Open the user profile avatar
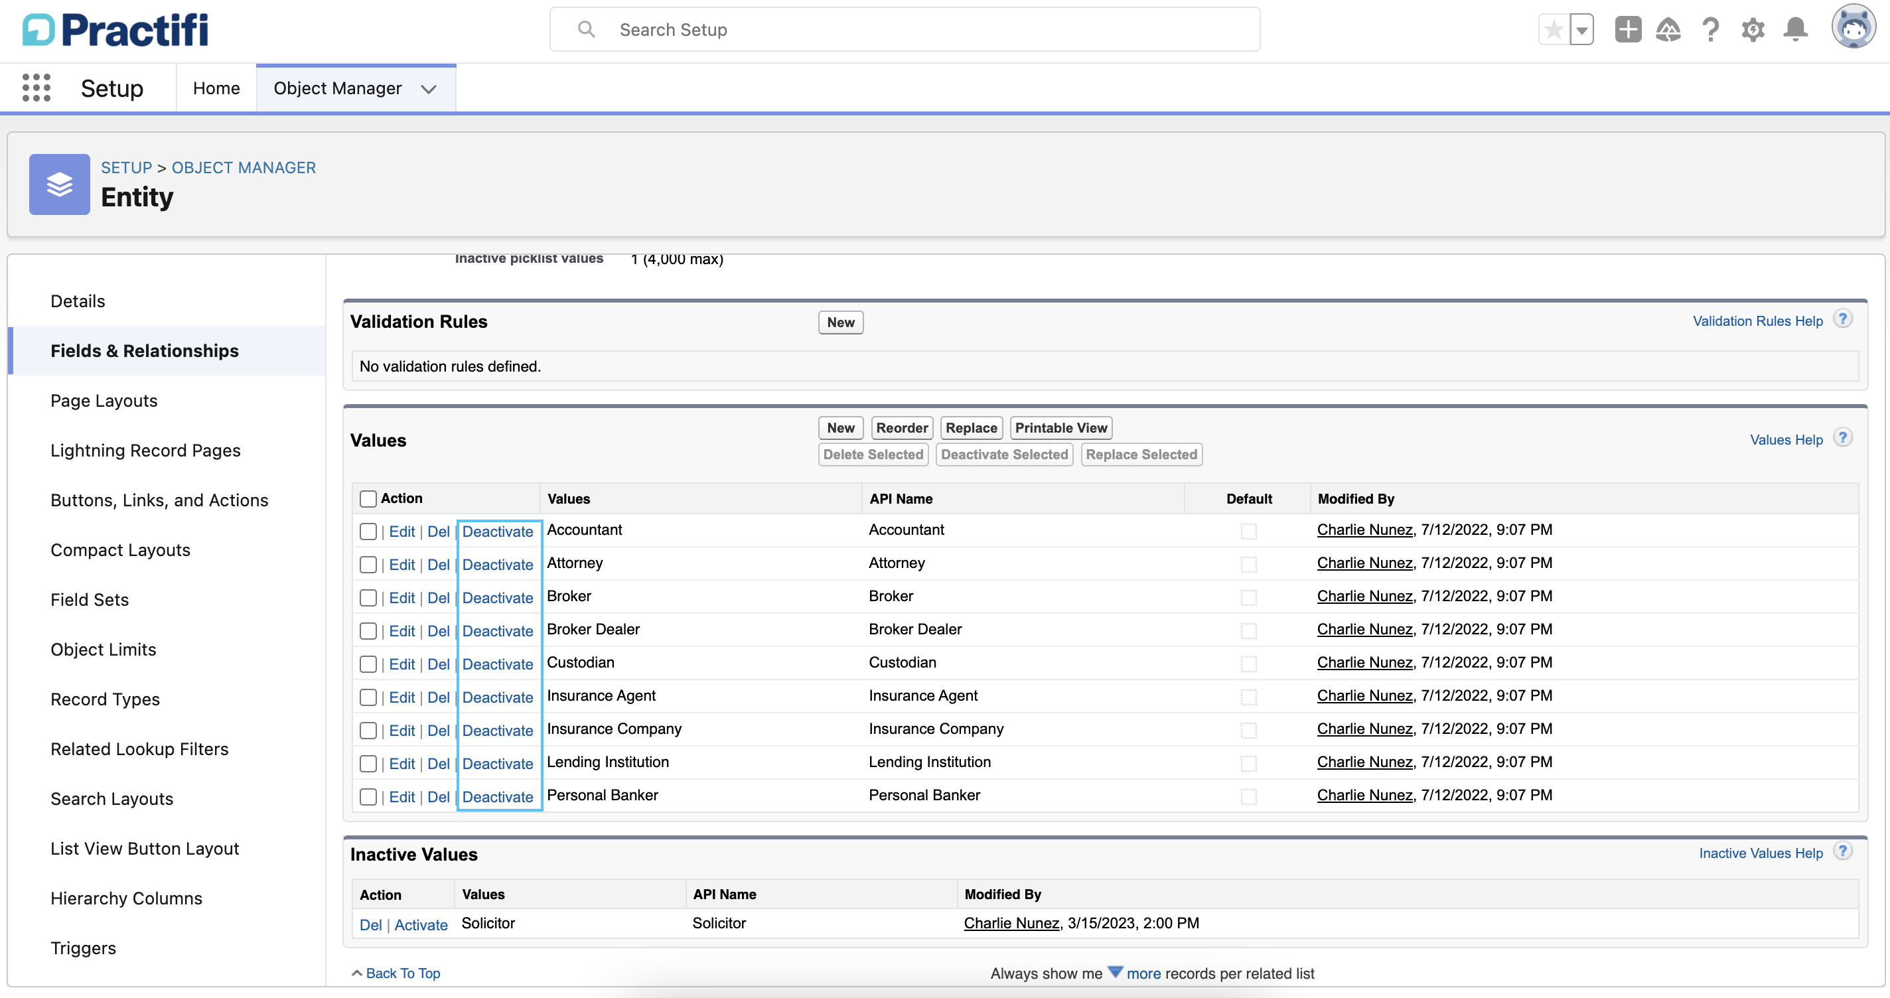 pos(1853,27)
